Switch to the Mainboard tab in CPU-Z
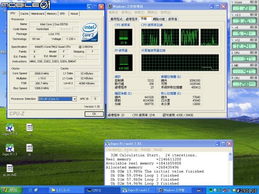The width and height of the screenshot is (259, 194). pyautogui.click(x=38, y=13)
